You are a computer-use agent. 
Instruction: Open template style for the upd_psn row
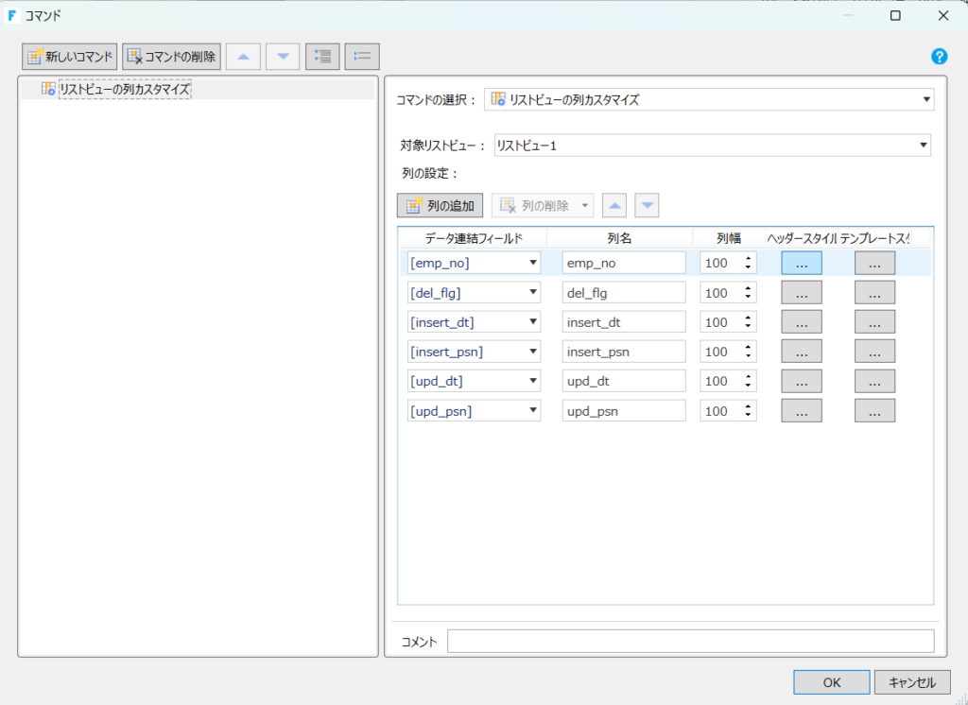(874, 411)
